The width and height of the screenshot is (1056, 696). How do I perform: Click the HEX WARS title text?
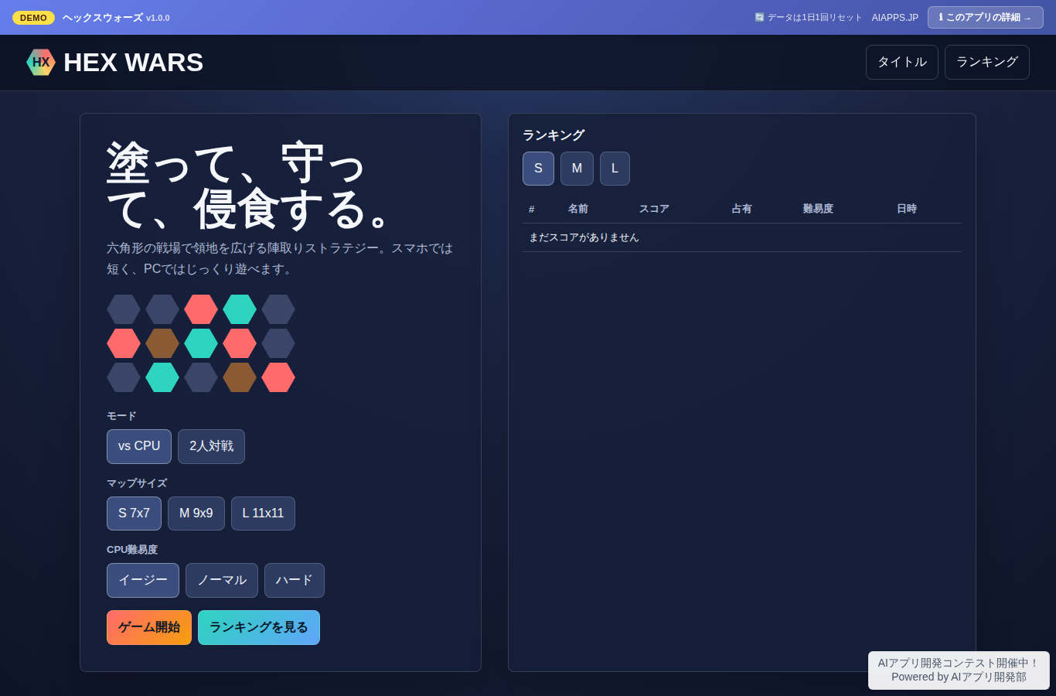click(x=133, y=63)
